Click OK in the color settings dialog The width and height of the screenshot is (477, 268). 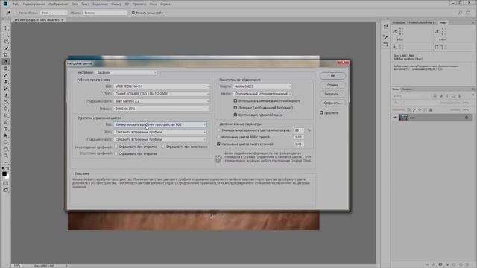point(332,76)
